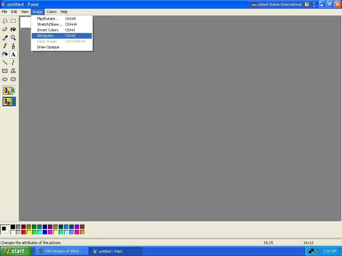Pick the orange color swatch

[82, 232]
